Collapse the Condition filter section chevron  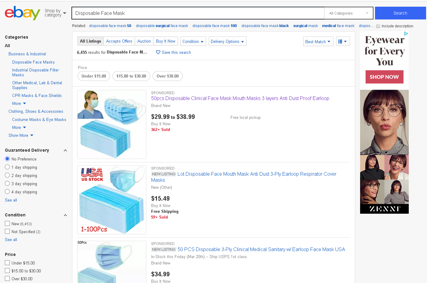click(x=65, y=215)
